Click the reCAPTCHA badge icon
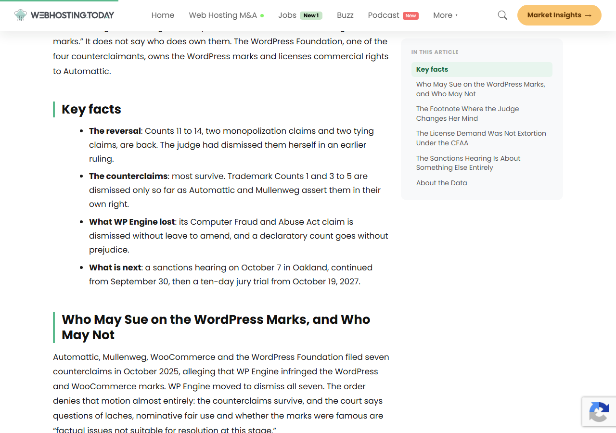This screenshot has height=433, width=616. click(599, 412)
